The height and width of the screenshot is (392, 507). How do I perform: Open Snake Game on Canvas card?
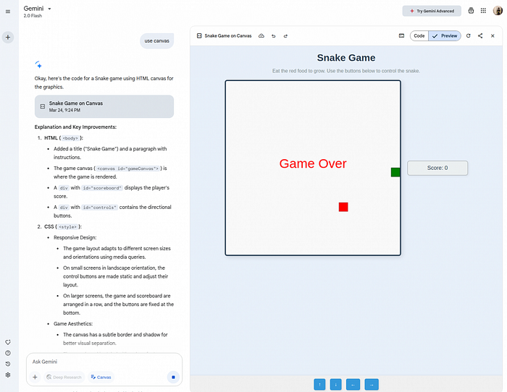tap(104, 106)
